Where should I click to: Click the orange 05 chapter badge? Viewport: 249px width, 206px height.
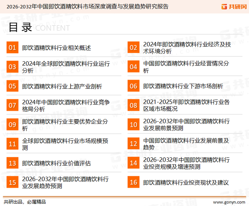[x=12, y=86]
